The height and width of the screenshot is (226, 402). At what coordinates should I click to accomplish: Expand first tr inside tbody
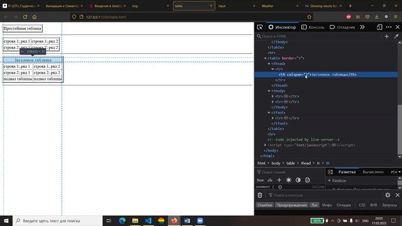[273, 96]
